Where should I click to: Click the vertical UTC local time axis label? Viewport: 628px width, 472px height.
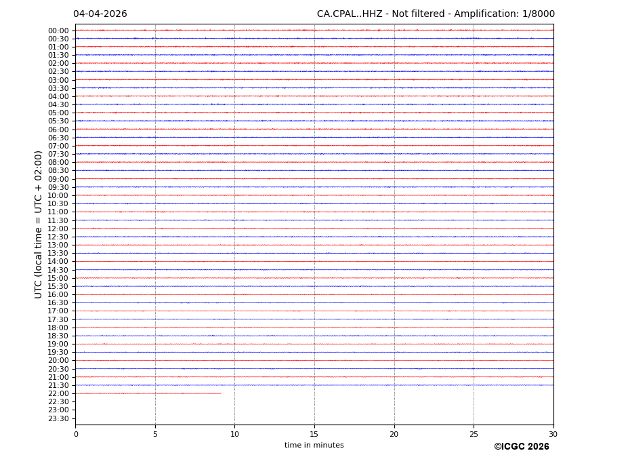[x=39, y=224]
